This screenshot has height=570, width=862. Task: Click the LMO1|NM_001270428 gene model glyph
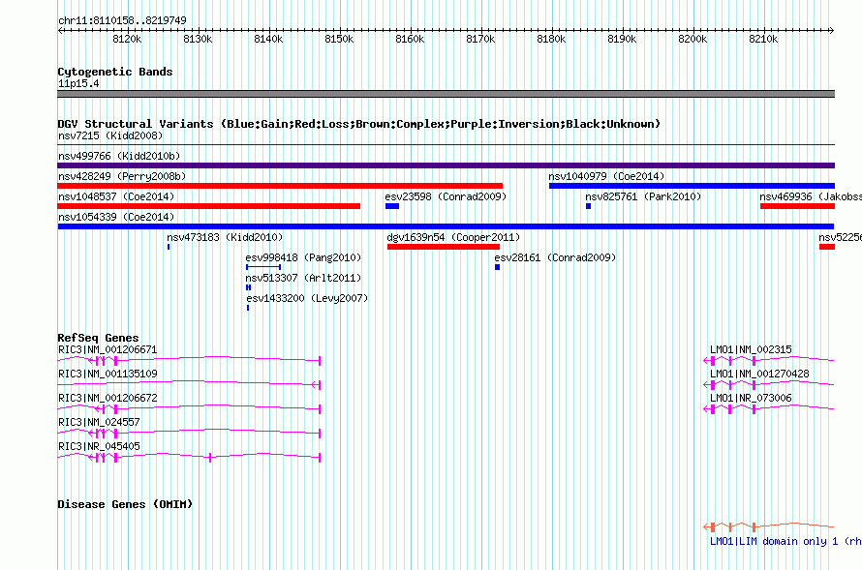[x=769, y=384]
